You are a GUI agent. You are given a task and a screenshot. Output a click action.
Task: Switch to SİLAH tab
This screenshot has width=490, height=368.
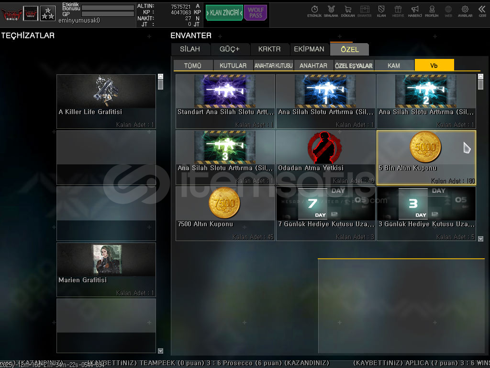(190, 49)
